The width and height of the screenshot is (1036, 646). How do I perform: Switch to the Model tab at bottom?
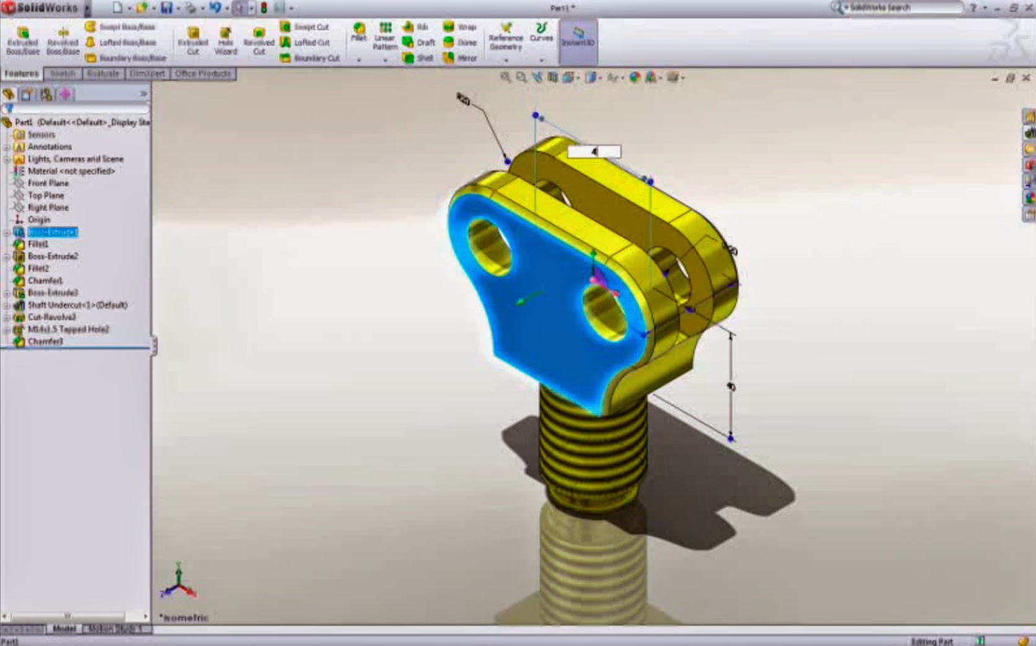(x=64, y=629)
